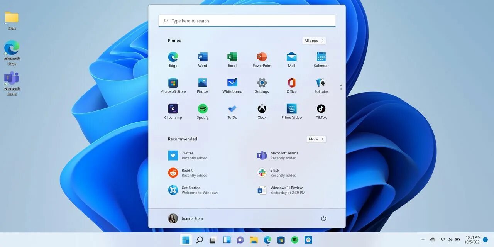Open Get Started welcome item
This screenshot has height=247, width=494.
point(193,190)
